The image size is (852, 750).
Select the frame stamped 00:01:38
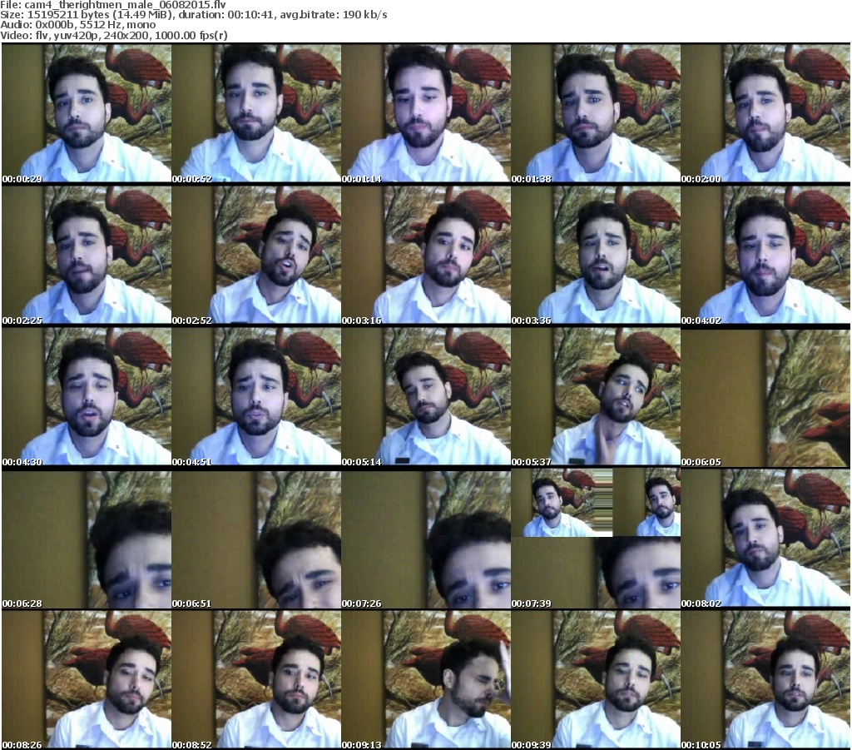596,113
